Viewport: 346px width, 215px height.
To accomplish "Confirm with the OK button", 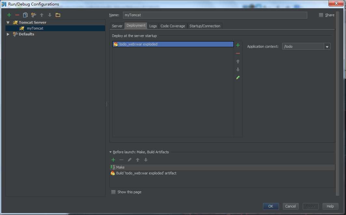I will [271, 207].
